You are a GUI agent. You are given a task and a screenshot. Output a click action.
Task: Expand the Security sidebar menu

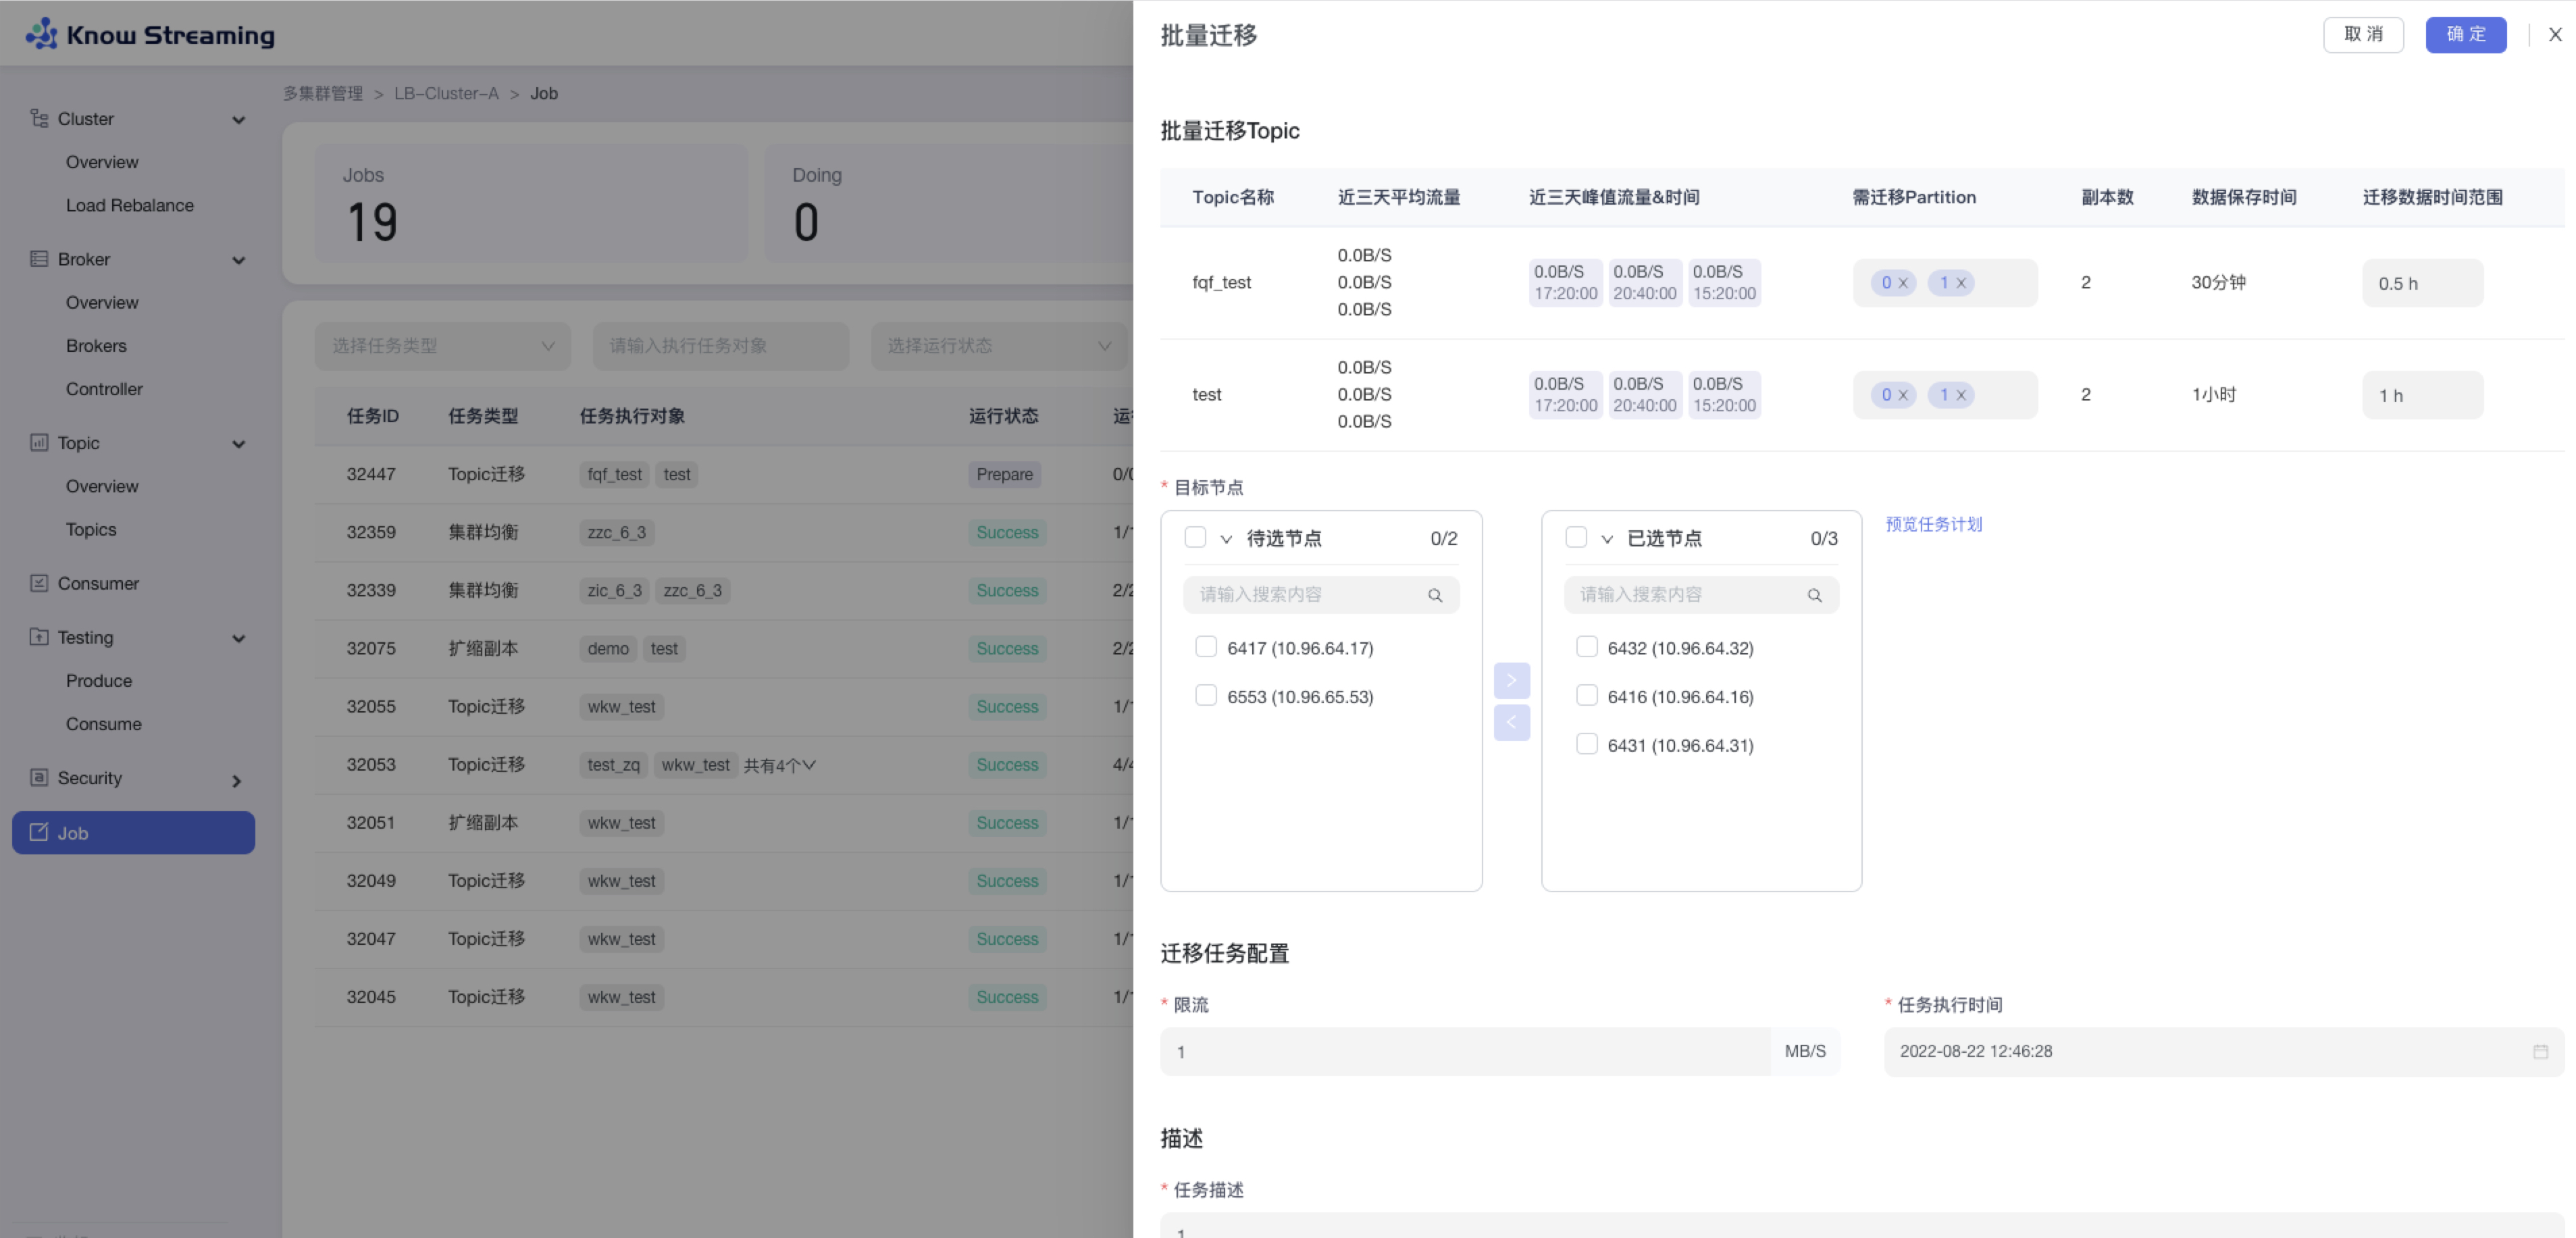(x=236, y=780)
